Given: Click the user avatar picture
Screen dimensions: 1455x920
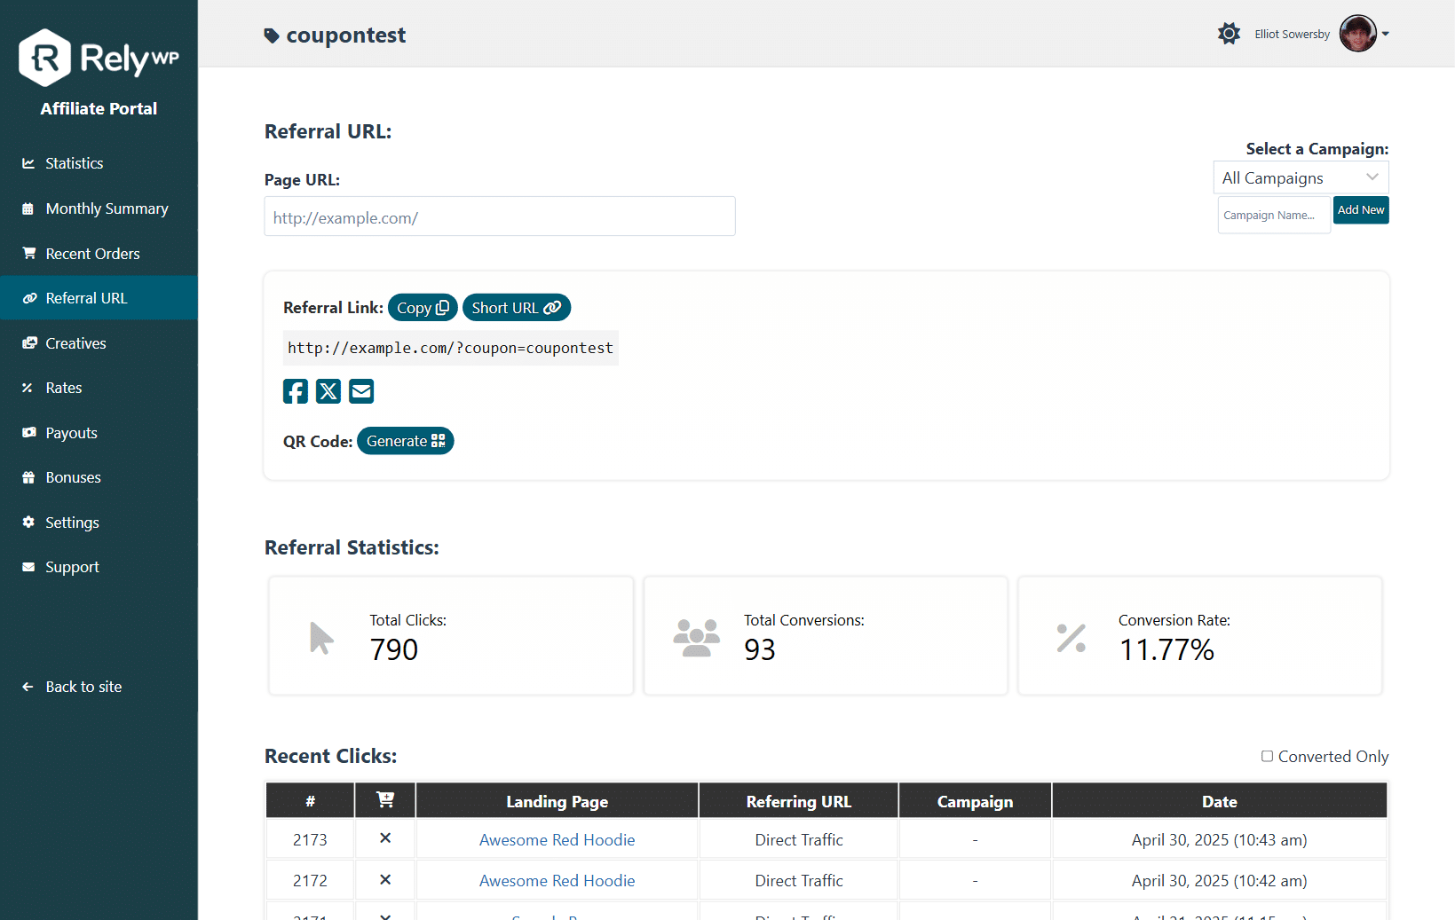Looking at the screenshot, I should tap(1357, 34).
